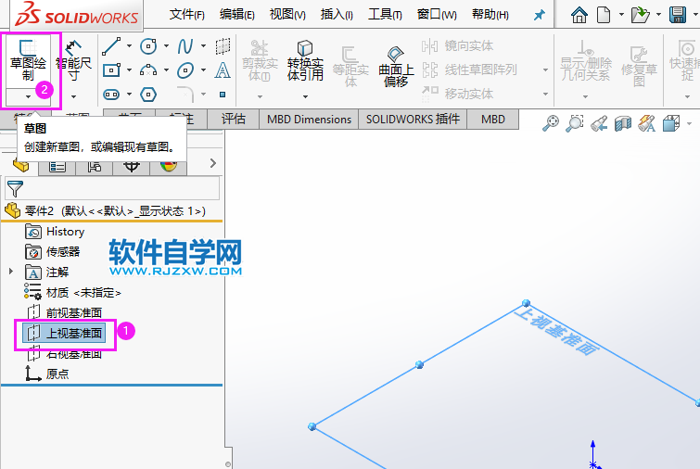Viewport: 700px width, 469px height.
Task: Select the Polygon sketch tool
Action: pos(148,95)
